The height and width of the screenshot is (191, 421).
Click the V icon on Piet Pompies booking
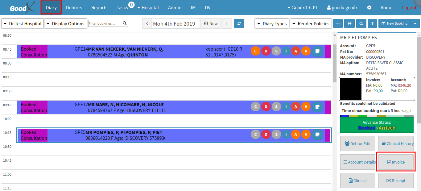[306, 134]
